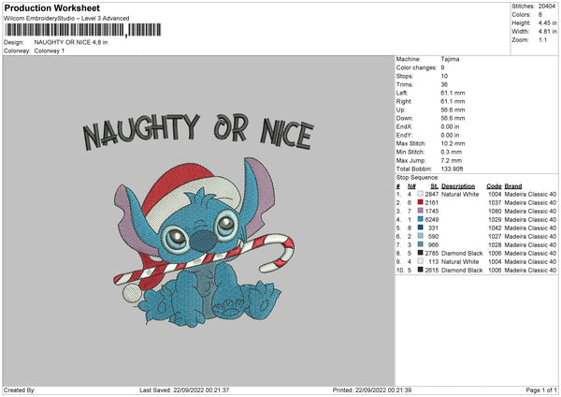Screen dimensions: 561x397
Task: Click the Stitches value '20404'
Action: [547, 7]
